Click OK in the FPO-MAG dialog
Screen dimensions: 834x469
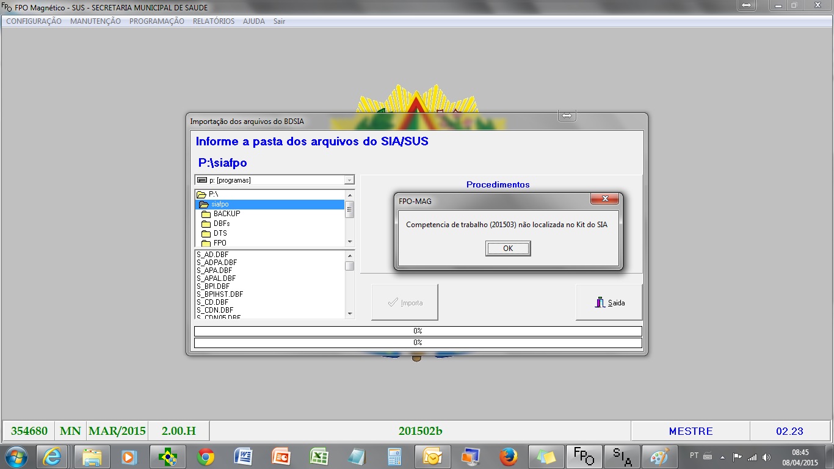(x=507, y=249)
